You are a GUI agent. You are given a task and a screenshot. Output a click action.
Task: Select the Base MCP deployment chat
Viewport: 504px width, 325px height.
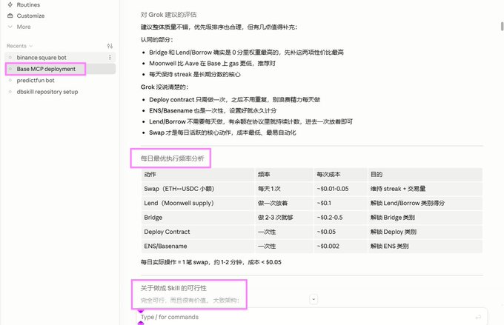pyautogui.click(x=46, y=69)
